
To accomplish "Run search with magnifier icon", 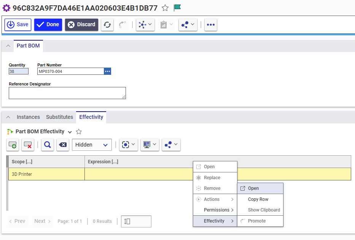I will tap(48, 145).
